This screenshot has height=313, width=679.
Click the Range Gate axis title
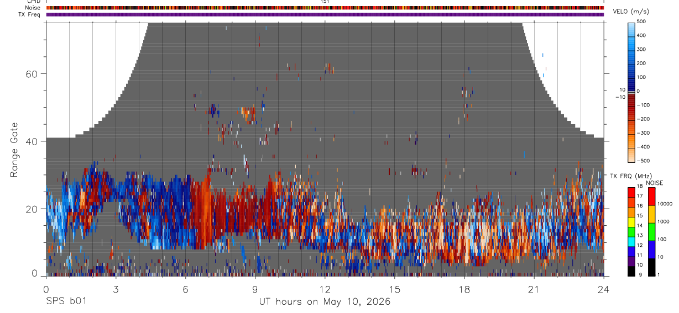click(x=14, y=150)
